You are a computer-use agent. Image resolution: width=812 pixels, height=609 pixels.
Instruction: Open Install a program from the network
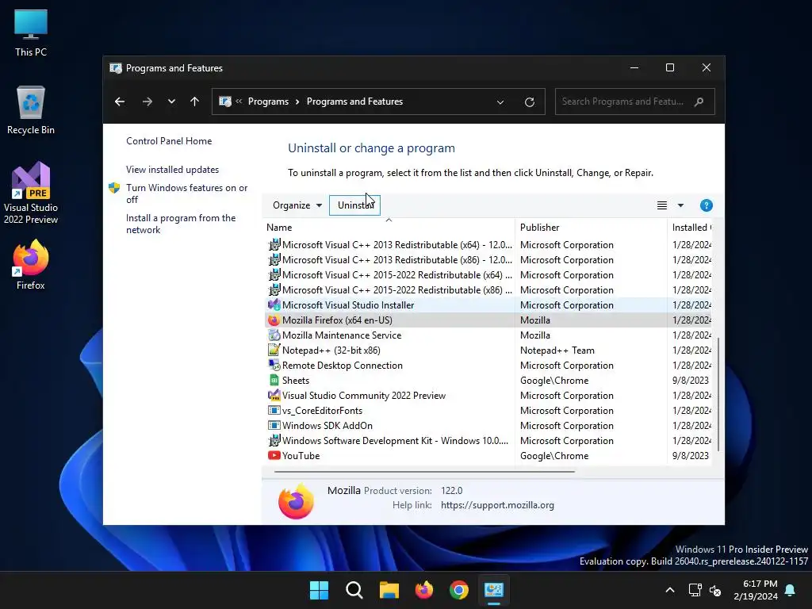point(181,224)
